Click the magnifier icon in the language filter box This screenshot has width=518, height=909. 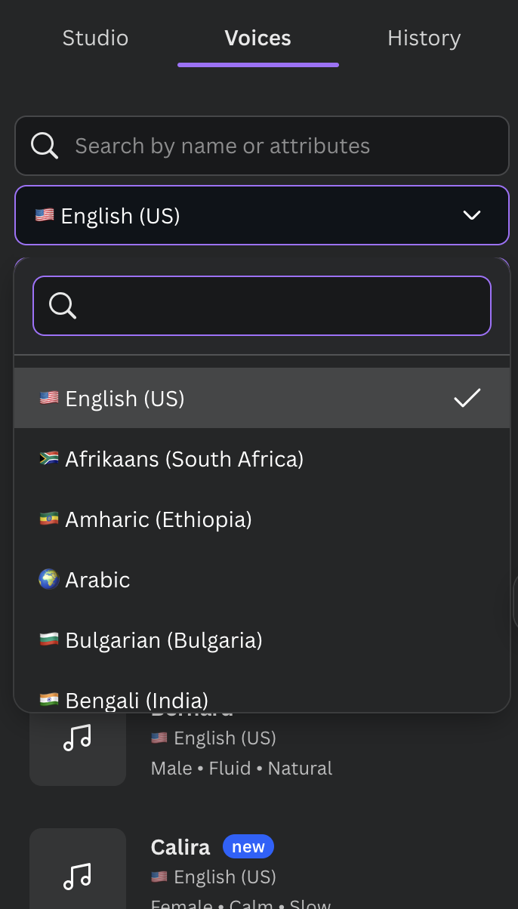point(62,306)
